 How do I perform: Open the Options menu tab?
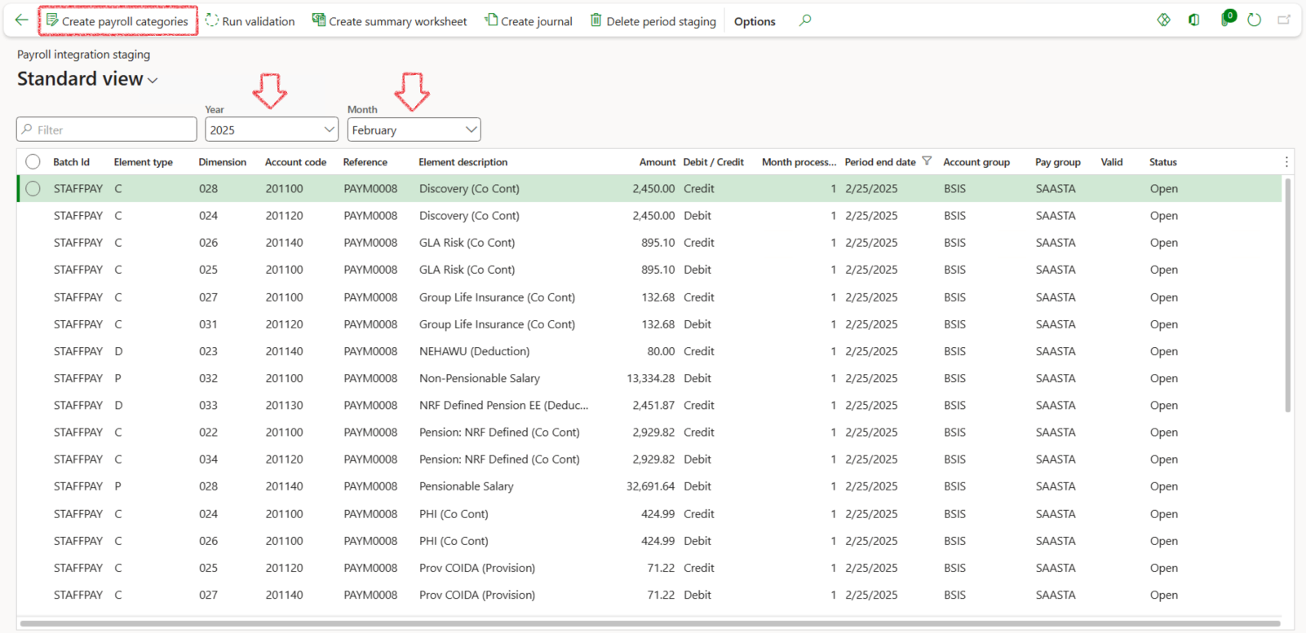tap(755, 21)
